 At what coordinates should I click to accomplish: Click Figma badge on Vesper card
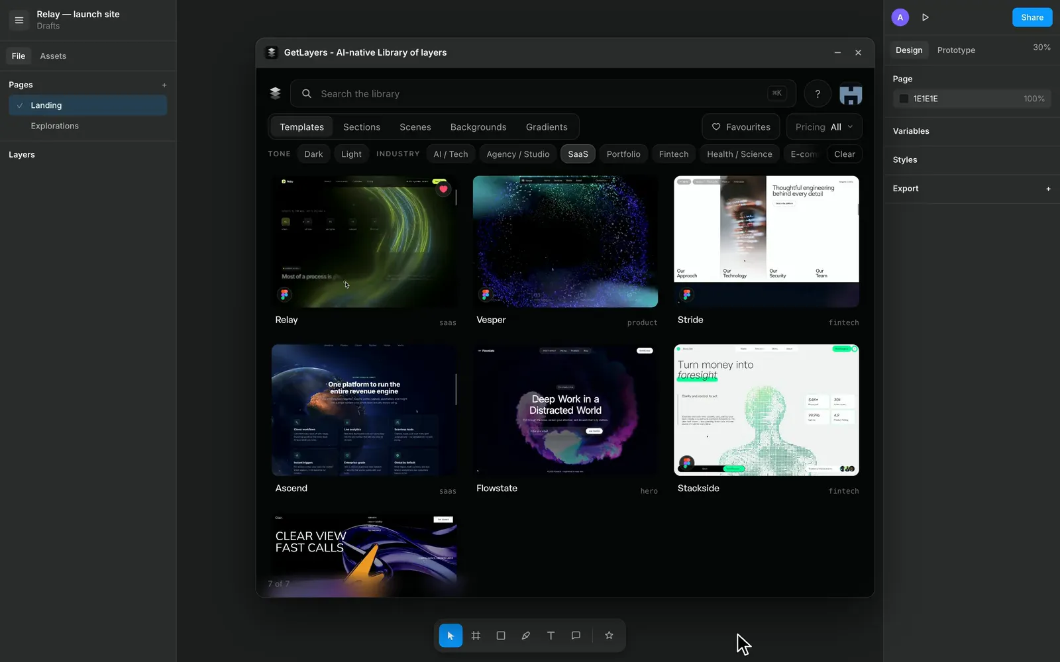pos(486,295)
